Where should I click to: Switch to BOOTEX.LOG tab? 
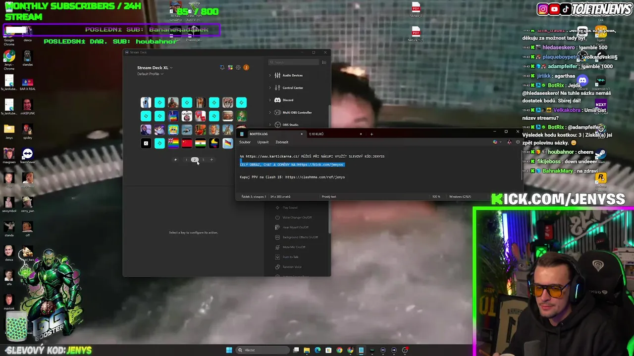270,134
